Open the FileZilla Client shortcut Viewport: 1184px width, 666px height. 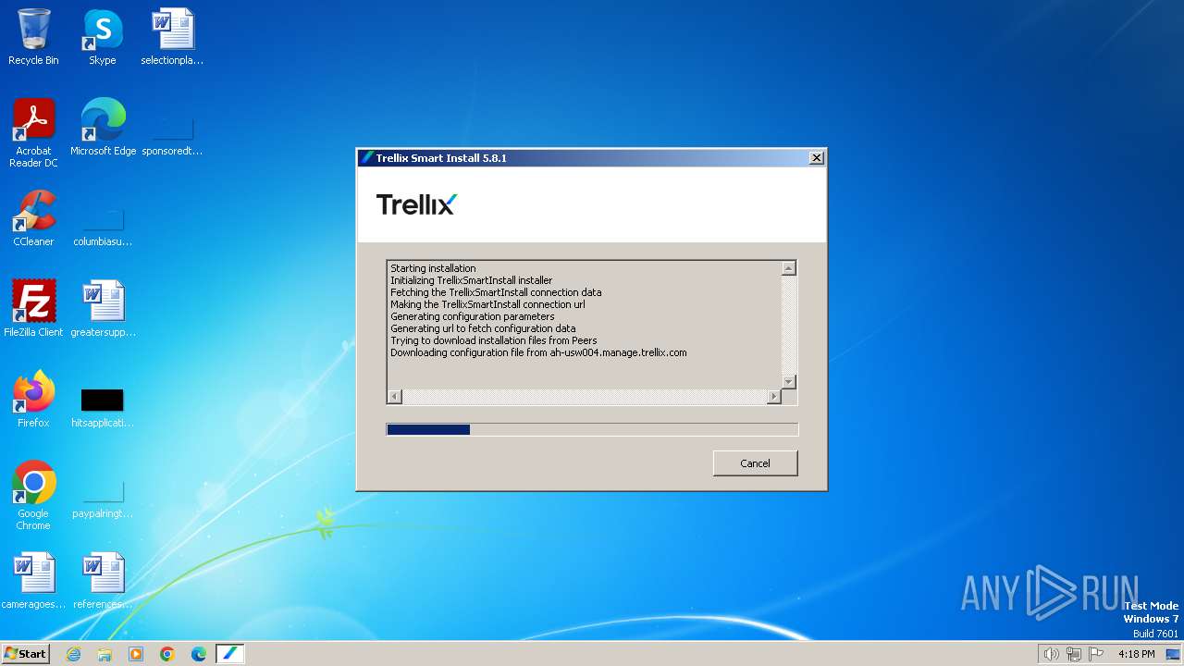(x=33, y=309)
